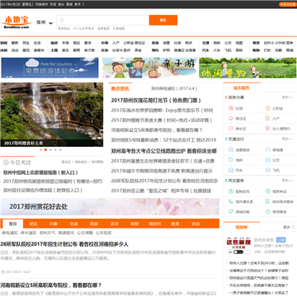The width and height of the screenshot is (297, 297).
Task: Click the magnifier icon in search box
Action: [x=62, y=21]
